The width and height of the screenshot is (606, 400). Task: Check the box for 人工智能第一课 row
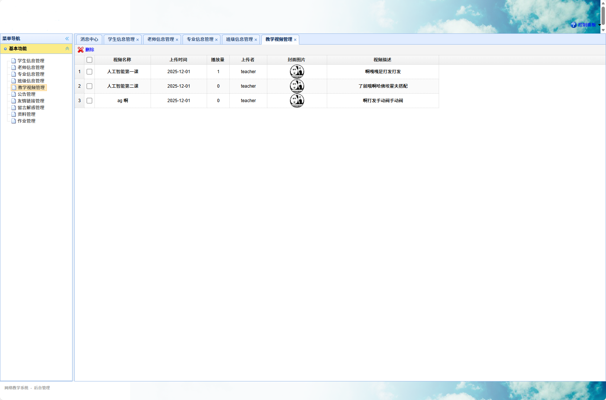coord(89,72)
